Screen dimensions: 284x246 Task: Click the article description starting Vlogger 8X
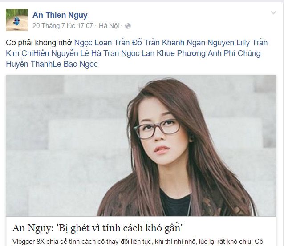138,242
